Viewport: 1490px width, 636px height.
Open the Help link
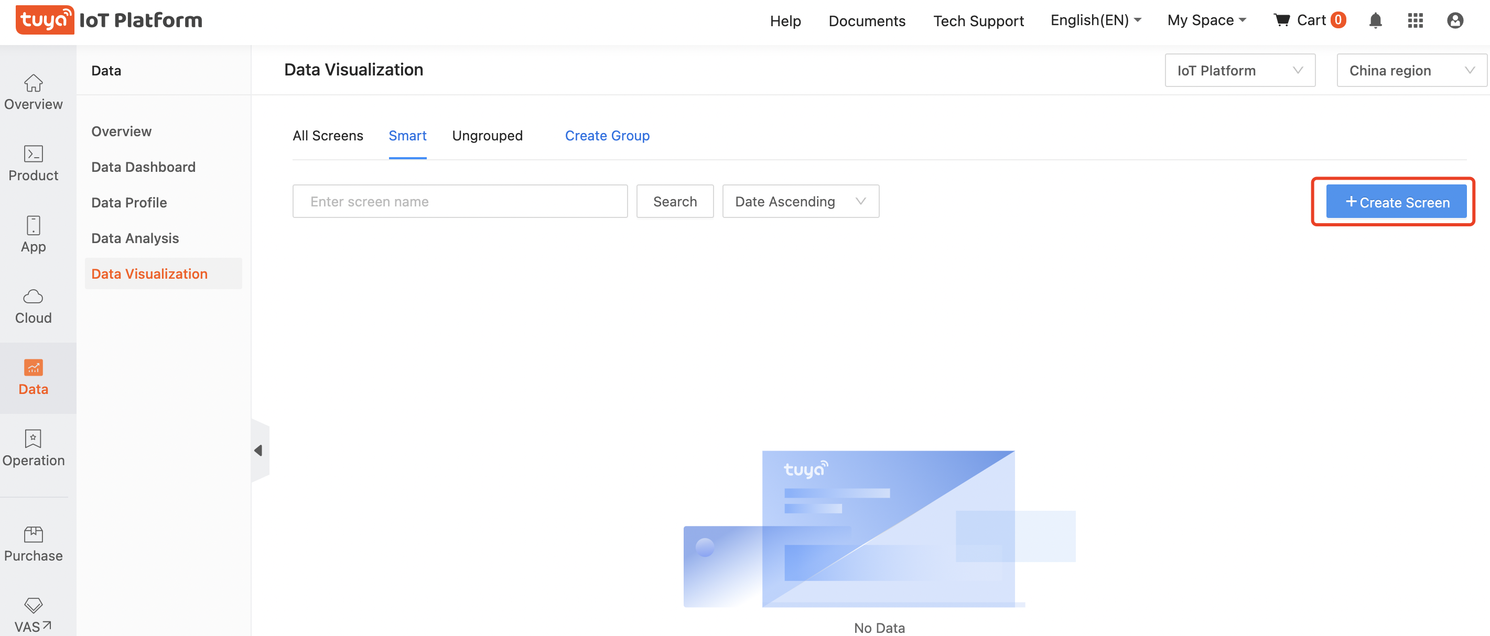point(785,21)
